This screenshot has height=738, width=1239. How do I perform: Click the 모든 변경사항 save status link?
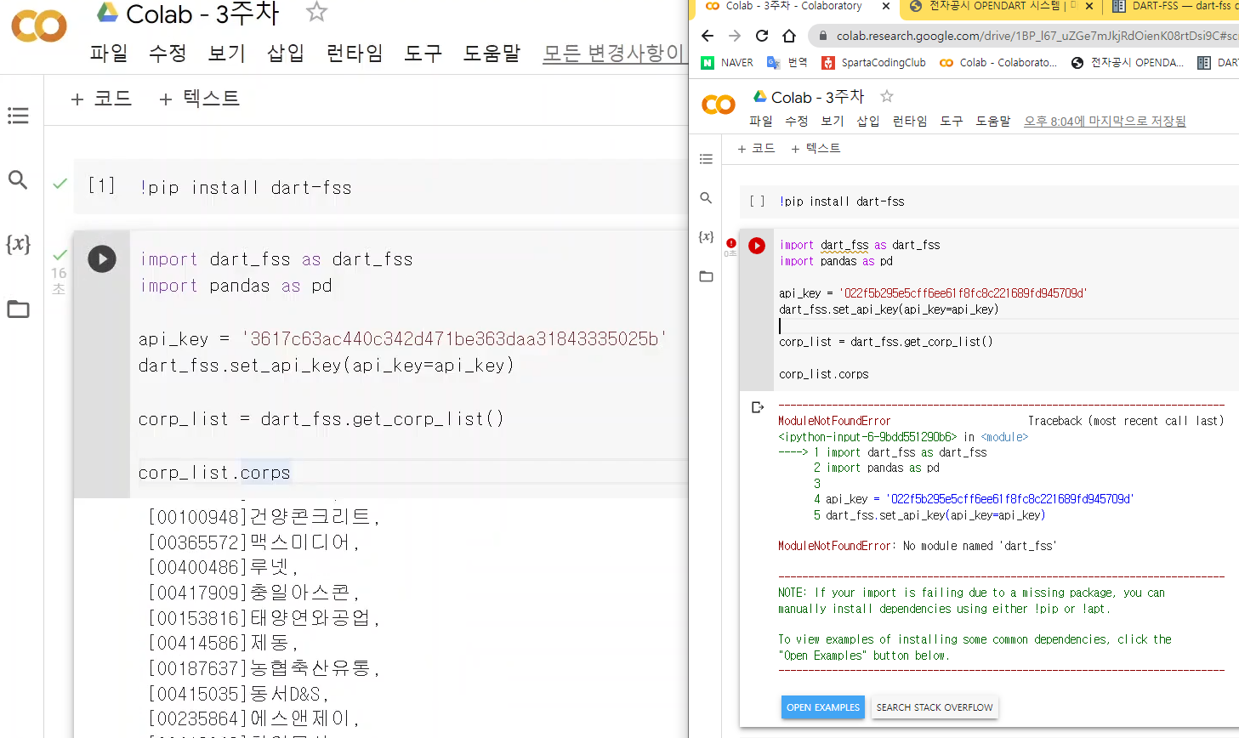pyautogui.click(x=614, y=54)
